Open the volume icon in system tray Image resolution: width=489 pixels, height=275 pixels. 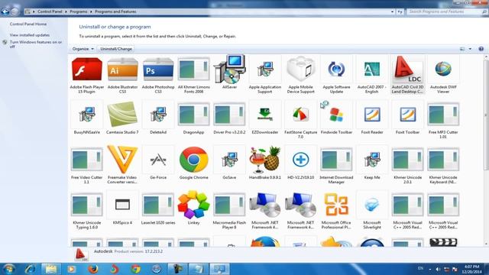click(x=438, y=269)
